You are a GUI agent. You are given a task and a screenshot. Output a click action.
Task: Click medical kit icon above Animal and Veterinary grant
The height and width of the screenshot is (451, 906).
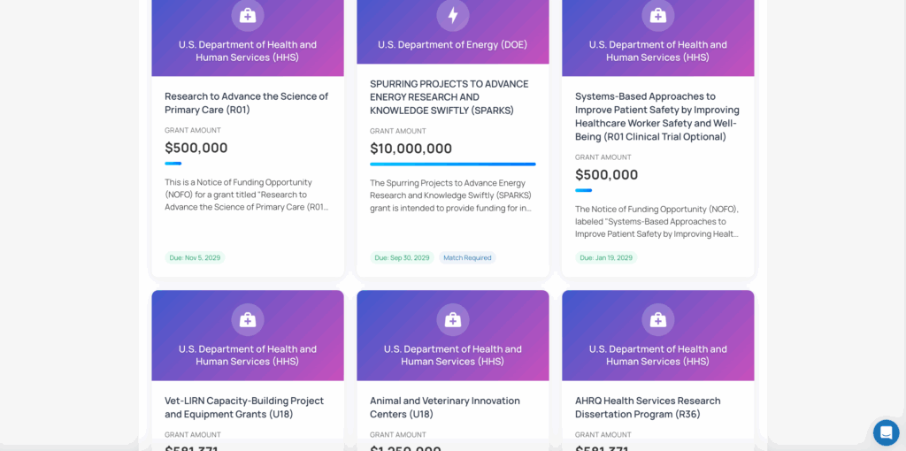pyautogui.click(x=453, y=319)
